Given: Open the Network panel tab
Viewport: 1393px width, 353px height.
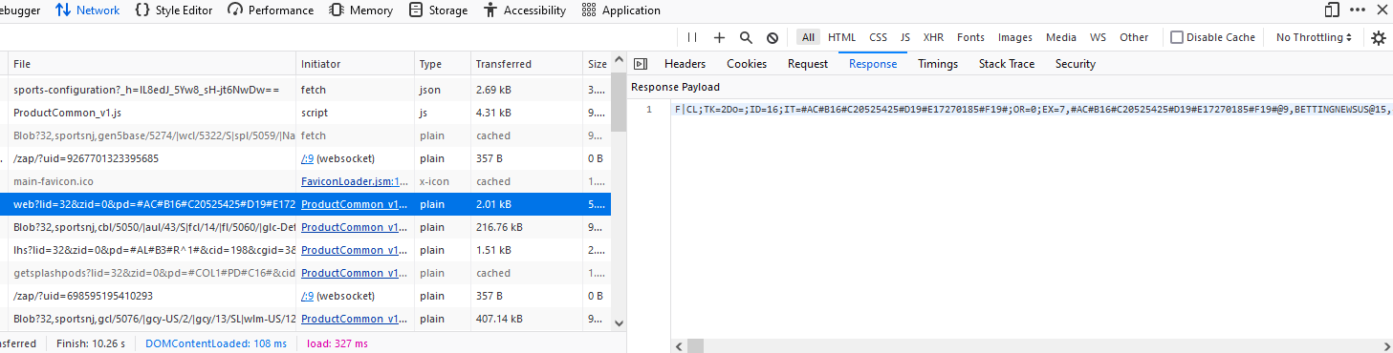Looking at the screenshot, I should click(87, 10).
